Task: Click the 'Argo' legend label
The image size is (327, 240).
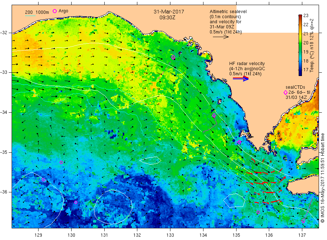Action: [x=63, y=11]
